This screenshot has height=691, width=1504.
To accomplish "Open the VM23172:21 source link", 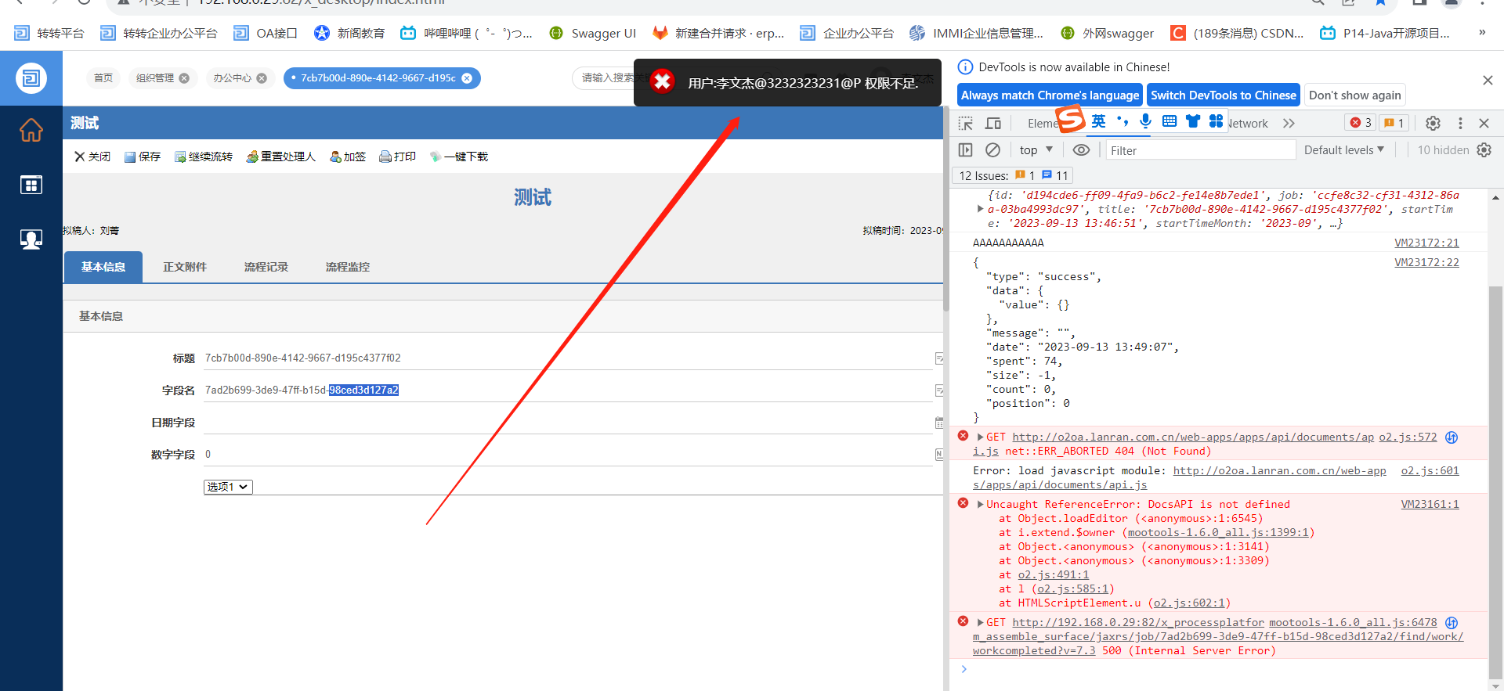I will (x=1426, y=243).
